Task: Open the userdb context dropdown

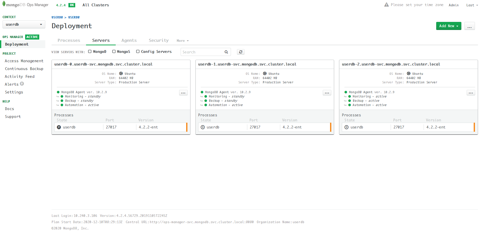Action: (24, 24)
